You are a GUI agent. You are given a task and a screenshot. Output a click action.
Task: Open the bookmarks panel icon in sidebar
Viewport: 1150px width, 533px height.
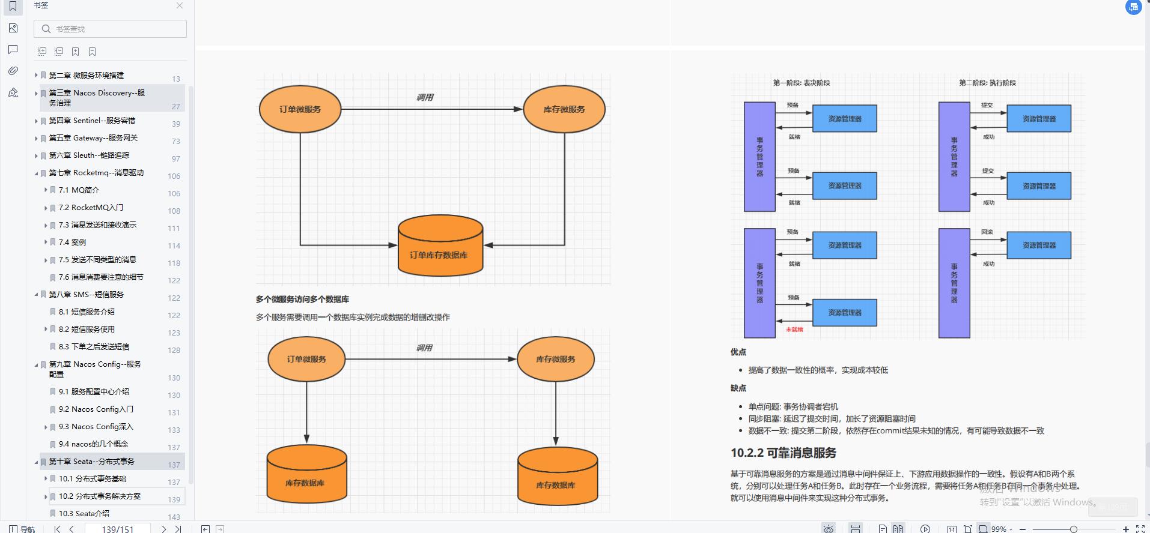13,7
